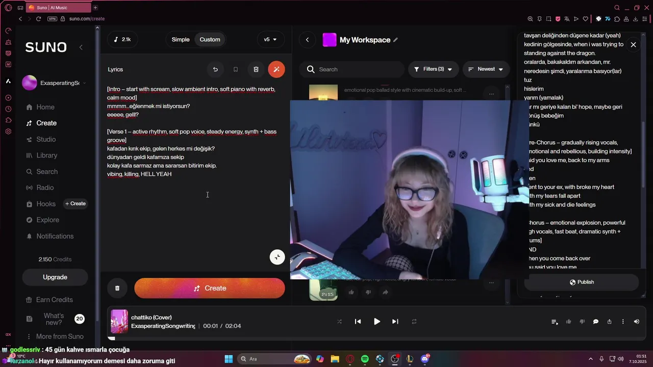Click the orange Create song button
The width and height of the screenshot is (653, 367).
210,288
